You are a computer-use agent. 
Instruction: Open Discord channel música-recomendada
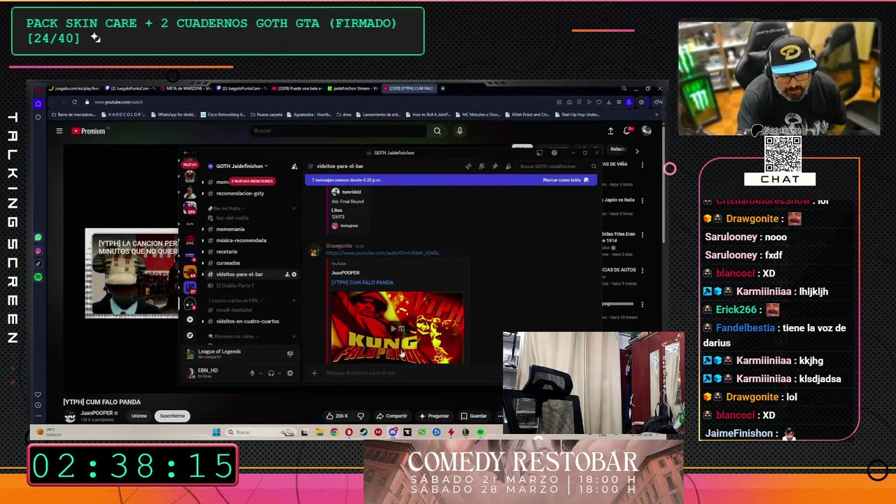[x=241, y=240]
